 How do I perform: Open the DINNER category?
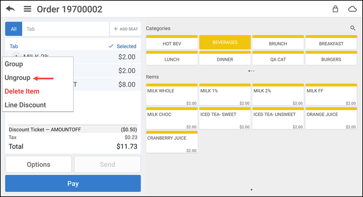click(x=225, y=58)
